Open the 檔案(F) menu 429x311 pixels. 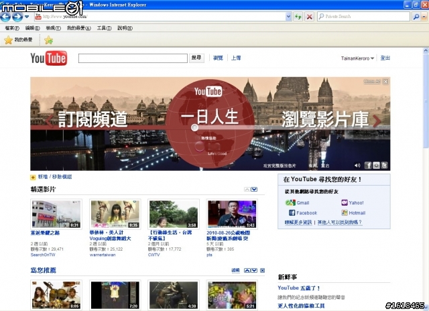pyautogui.click(x=12, y=28)
